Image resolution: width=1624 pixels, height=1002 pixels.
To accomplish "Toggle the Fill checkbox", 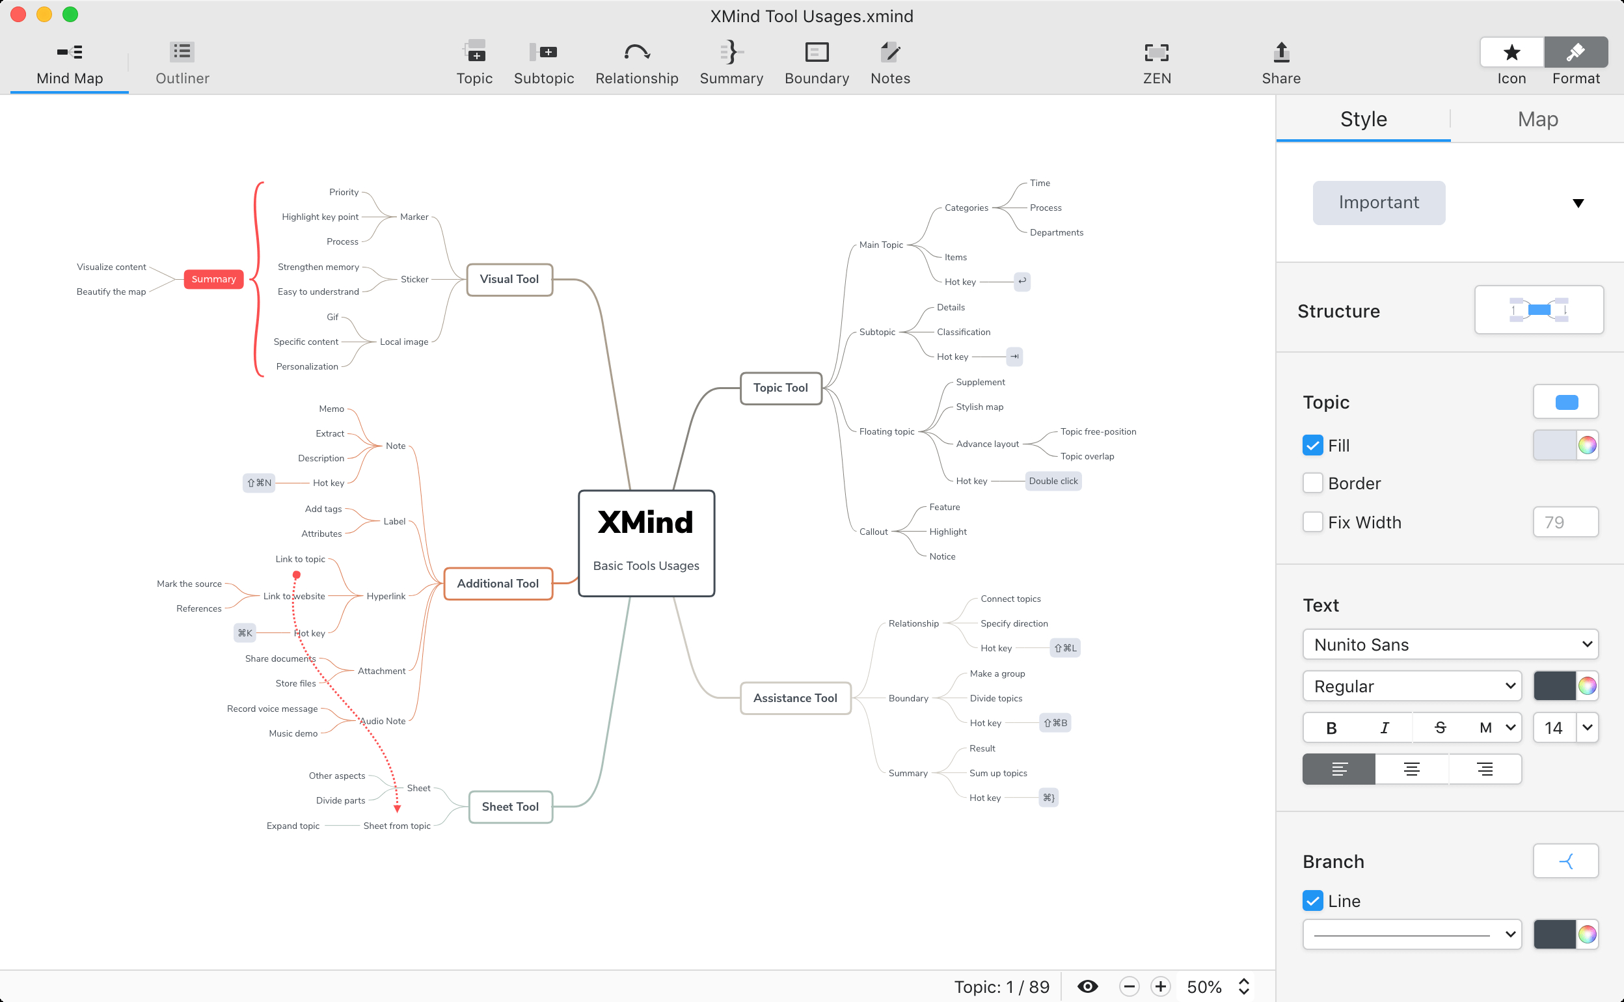I will coord(1312,444).
